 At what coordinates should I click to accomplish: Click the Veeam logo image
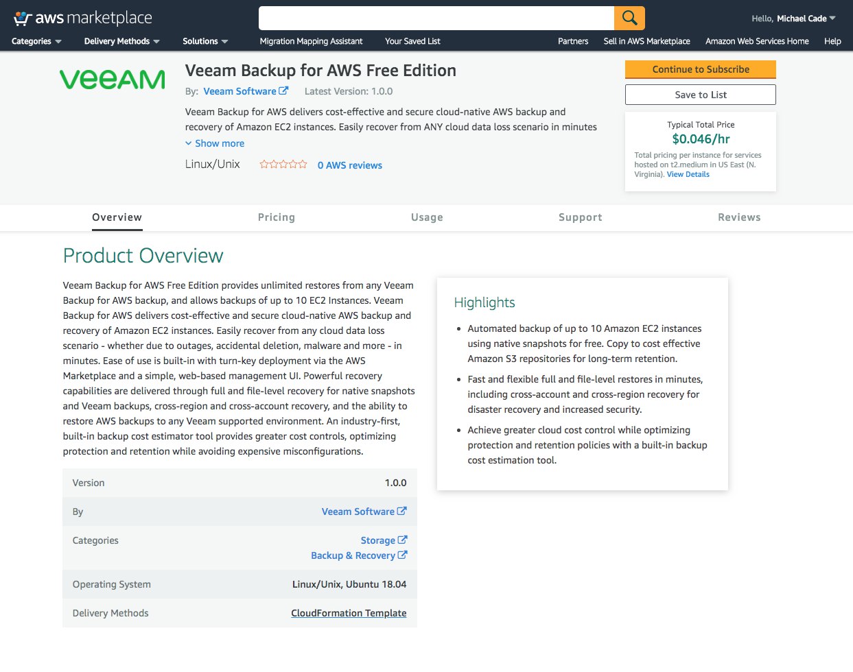pyautogui.click(x=113, y=80)
